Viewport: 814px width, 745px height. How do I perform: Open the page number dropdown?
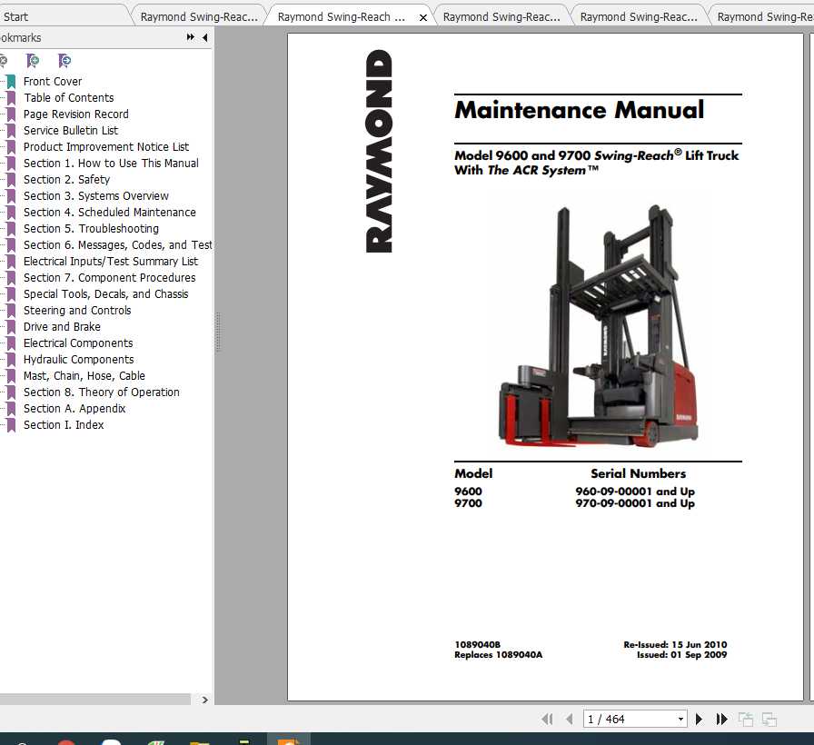680,719
